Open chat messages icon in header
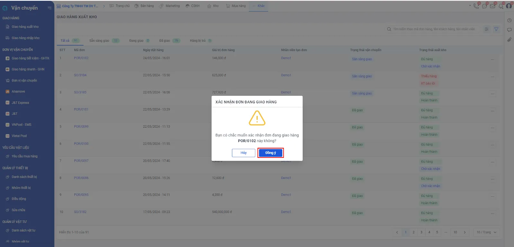The width and height of the screenshot is (514, 247). tap(484, 6)
